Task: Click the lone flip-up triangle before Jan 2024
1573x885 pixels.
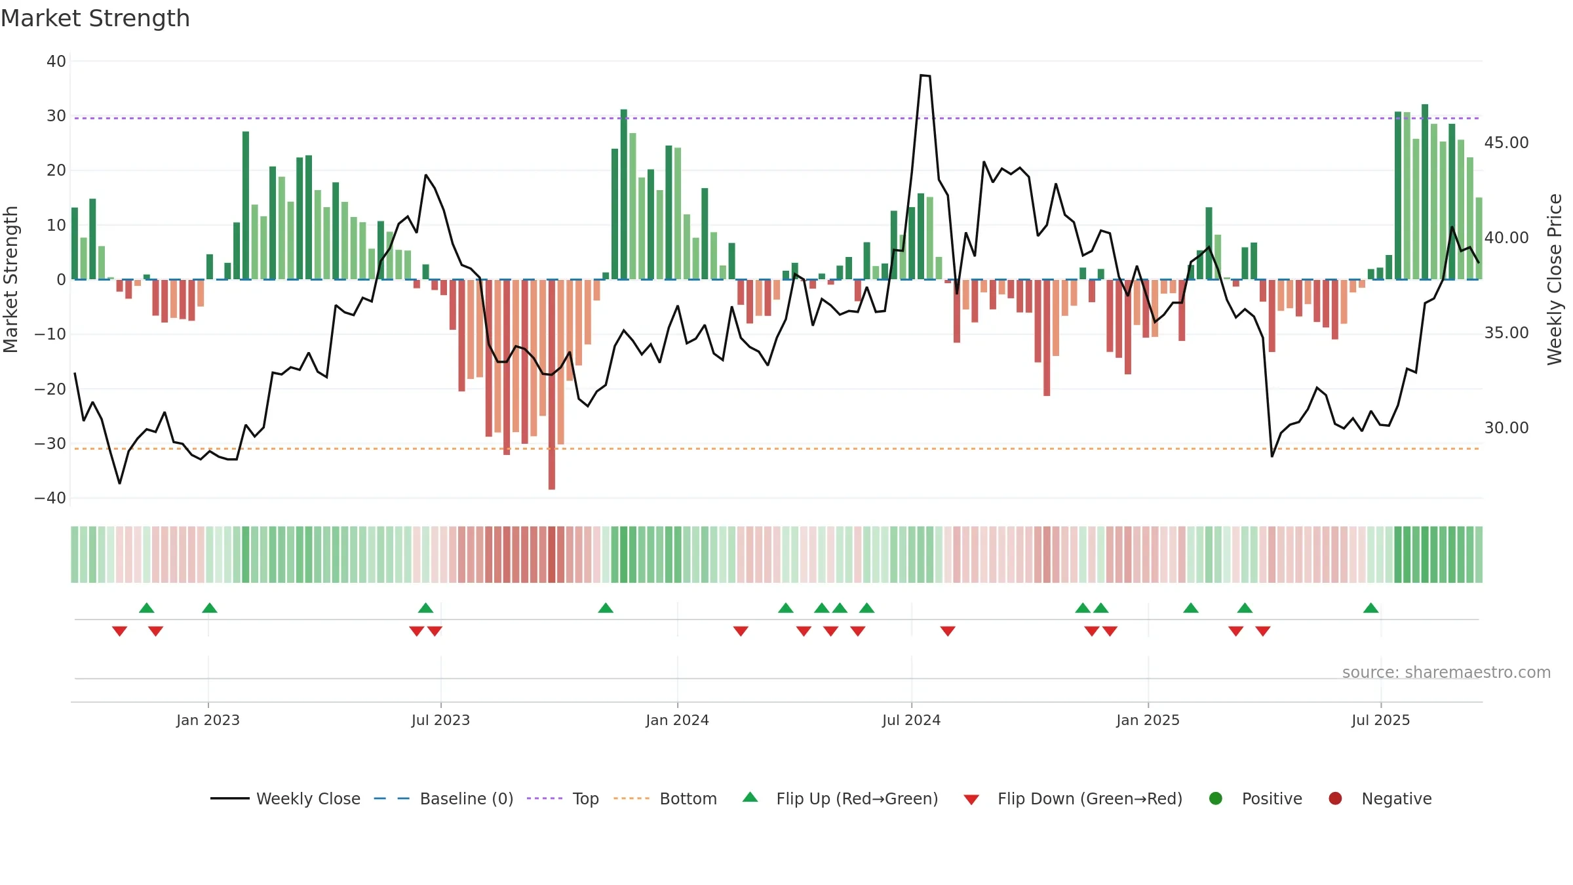Action: [606, 608]
